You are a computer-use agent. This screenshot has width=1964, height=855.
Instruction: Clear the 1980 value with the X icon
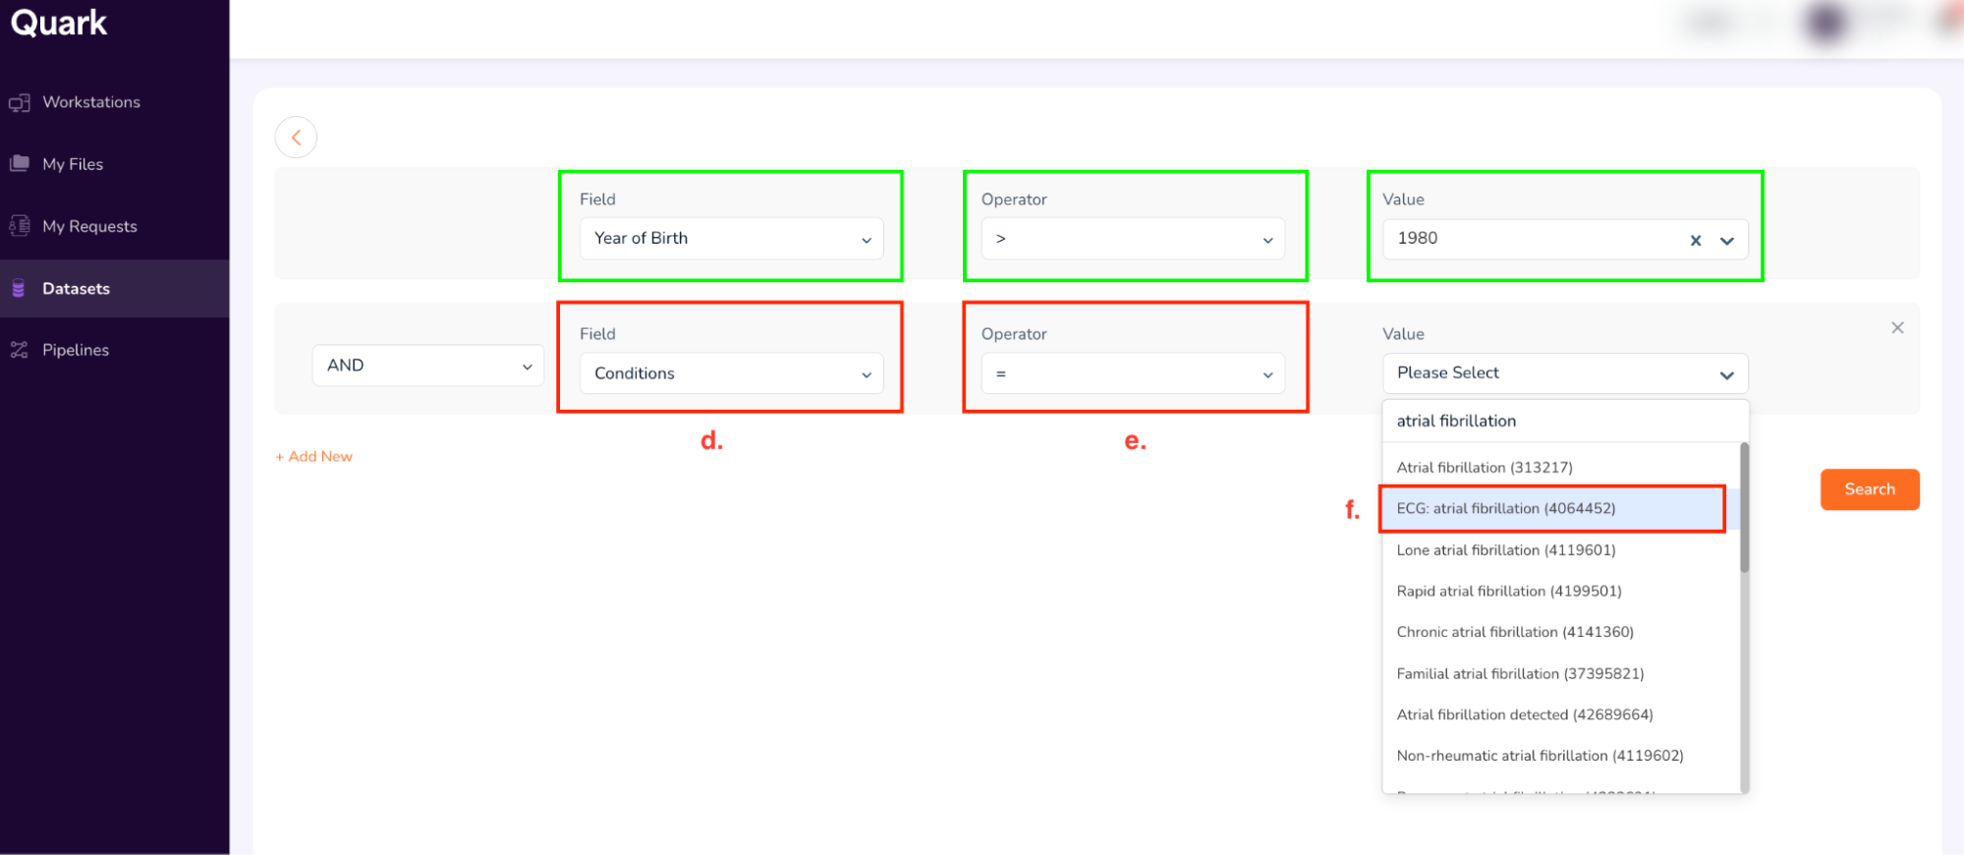1696,240
